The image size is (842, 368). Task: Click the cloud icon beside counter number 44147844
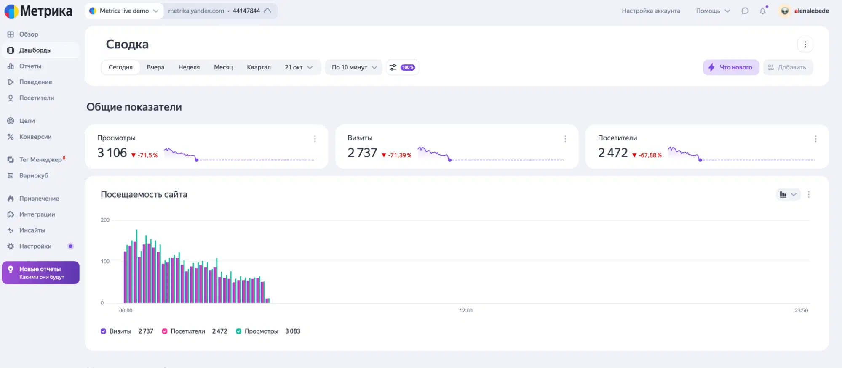coord(267,11)
